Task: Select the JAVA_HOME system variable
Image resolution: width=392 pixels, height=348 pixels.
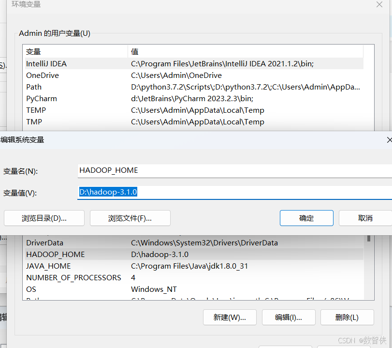Action: click(73, 266)
